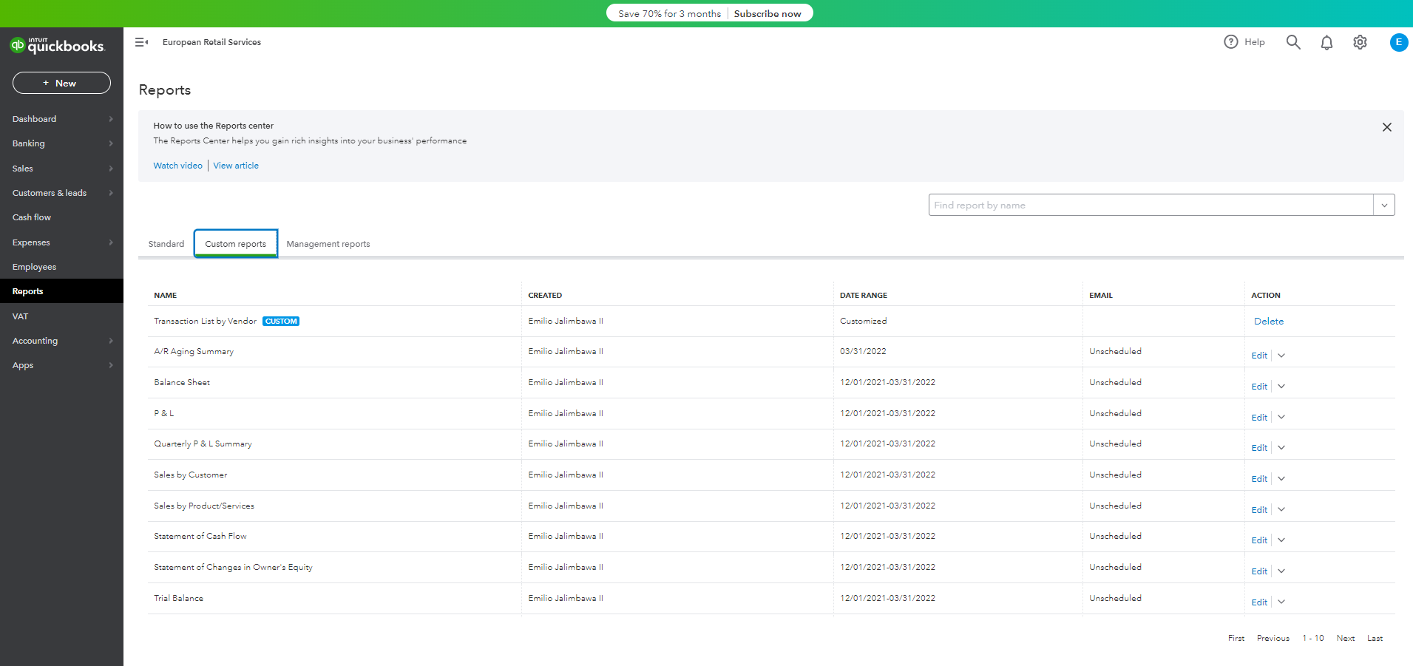This screenshot has width=1413, height=666.
Task: Click the New button
Action: (61, 83)
